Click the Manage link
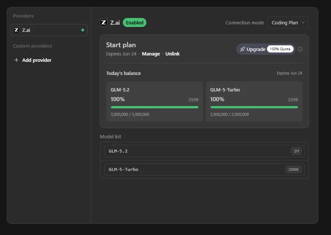The width and height of the screenshot is (331, 235). tap(151, 54)
